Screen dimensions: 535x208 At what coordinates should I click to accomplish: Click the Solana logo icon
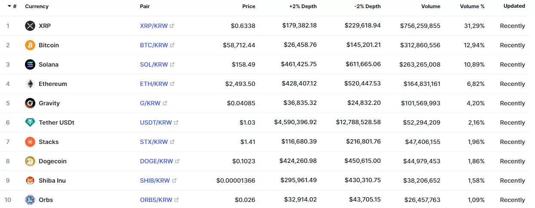coord(30,64)
